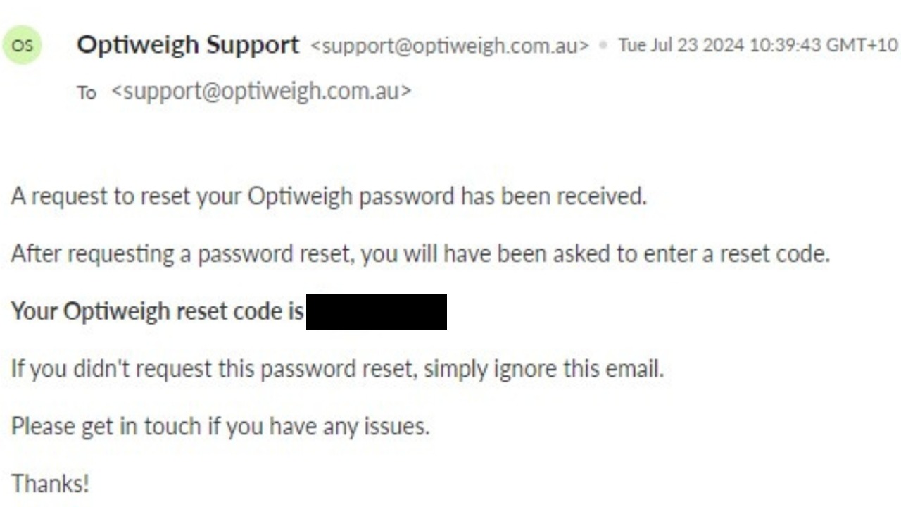Open the Optiweigh Support sender name

tap(188, 45)
